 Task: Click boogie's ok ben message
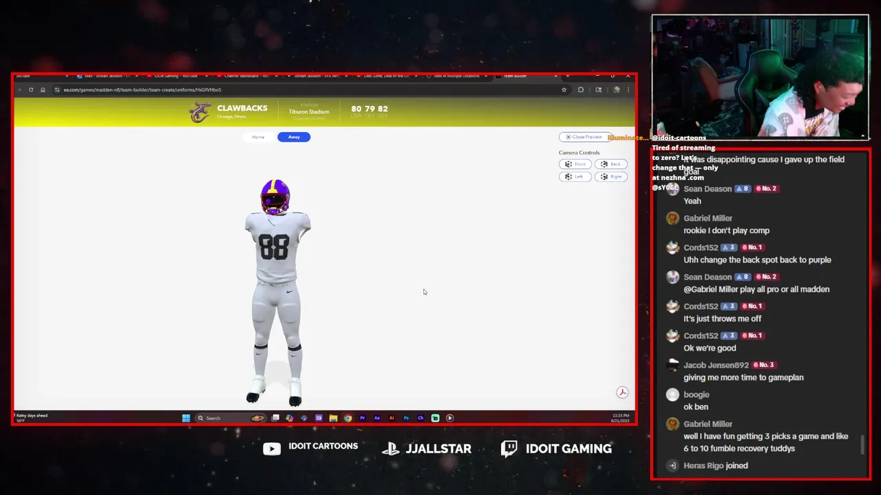(x=696, y=407)
